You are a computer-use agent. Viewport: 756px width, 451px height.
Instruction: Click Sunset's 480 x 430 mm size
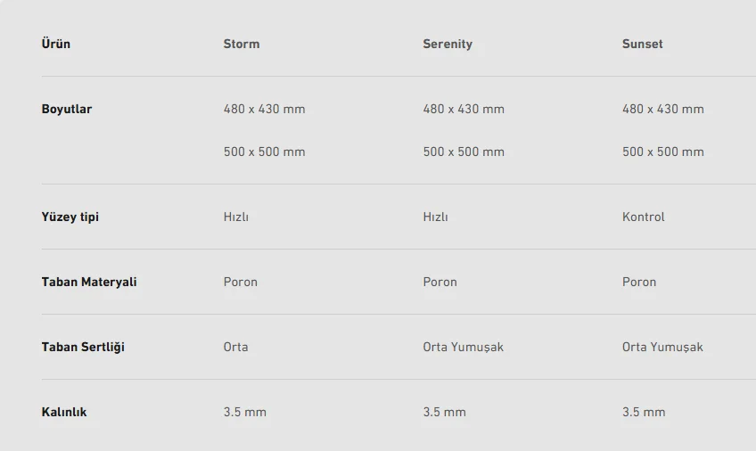pyautogui.click(x=663, y=109)
